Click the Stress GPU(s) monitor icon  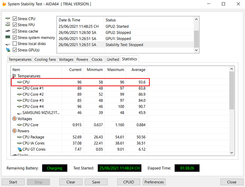point(8,50)
